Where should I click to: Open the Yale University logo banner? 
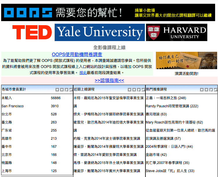coord(99,32)
